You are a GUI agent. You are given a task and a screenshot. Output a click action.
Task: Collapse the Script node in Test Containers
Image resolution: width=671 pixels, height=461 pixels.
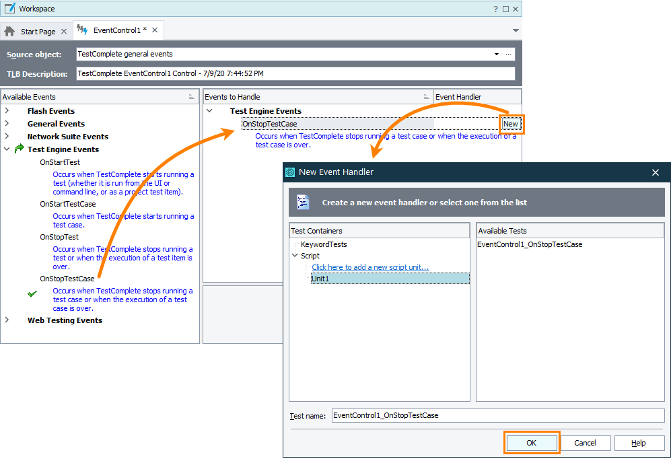point(294,256)
